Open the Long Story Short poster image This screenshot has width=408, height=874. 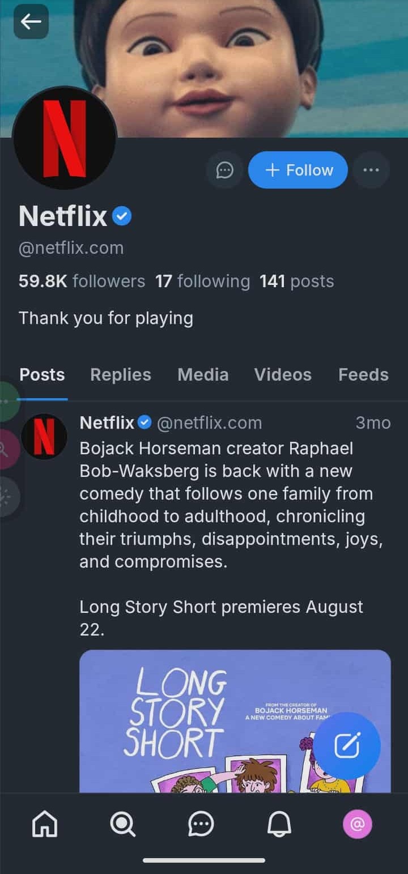(215, 719)
